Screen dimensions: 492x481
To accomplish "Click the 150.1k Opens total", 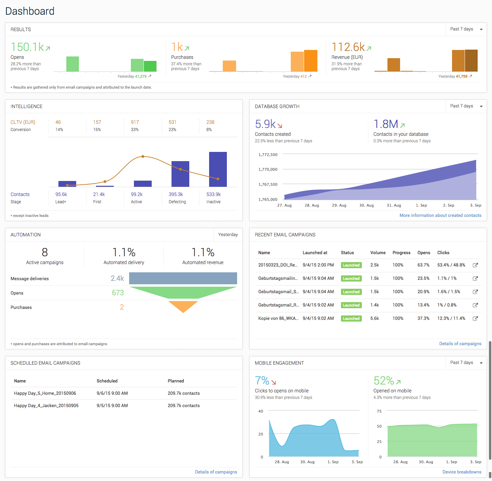I will 27,47.
